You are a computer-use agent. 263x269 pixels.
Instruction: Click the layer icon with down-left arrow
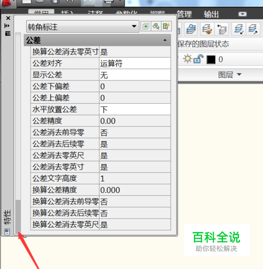click(x=239, y=29)
